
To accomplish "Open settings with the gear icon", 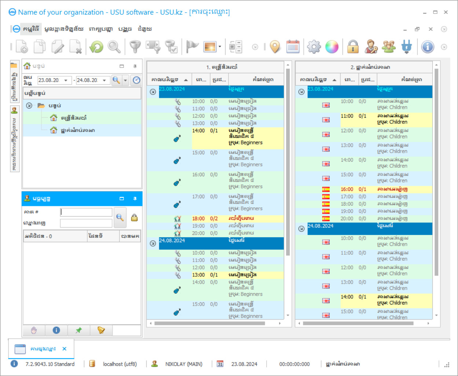I will [314, 47].
